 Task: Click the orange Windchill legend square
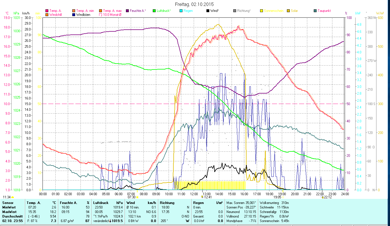(x=47, y=15)
